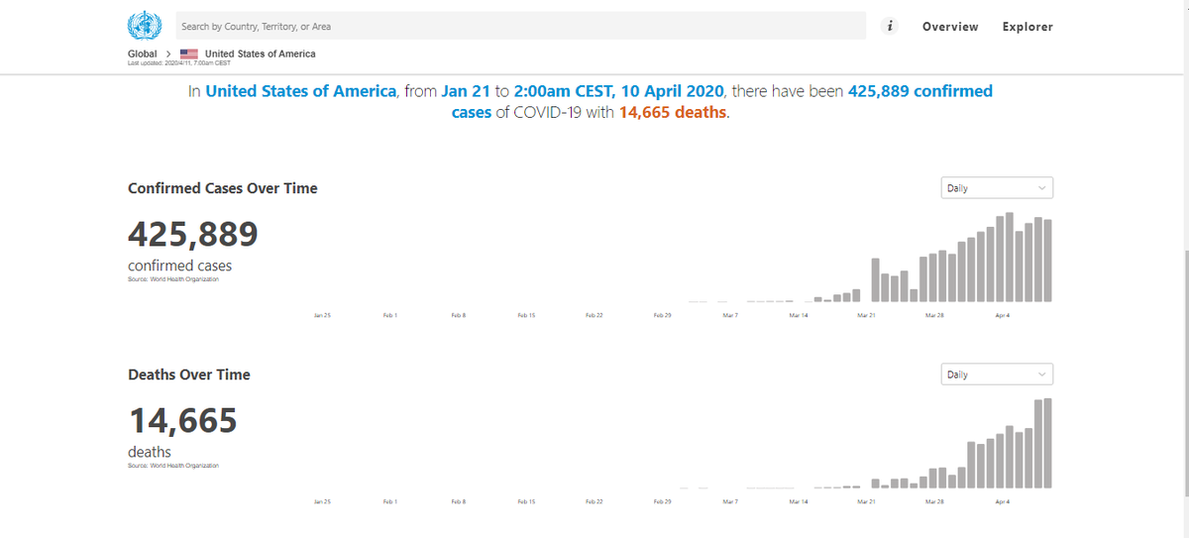Select the last bar in deaths chart
Viewport: 1189px width, 538px height.
coord(1048,443)
